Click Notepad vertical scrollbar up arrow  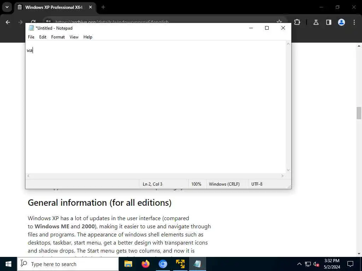[288, 44]
